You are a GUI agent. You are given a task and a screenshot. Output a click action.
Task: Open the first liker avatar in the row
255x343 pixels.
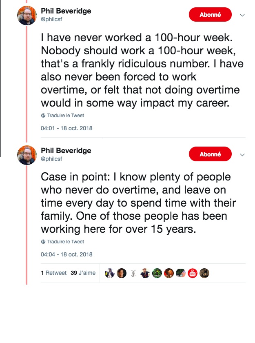click(x=110, y=273)
